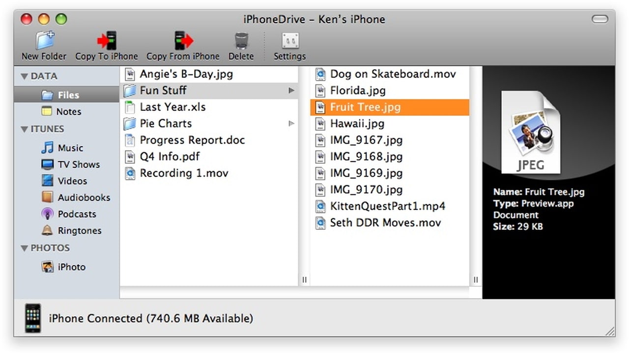Click the toolbar hide pill button

(600, 19)
